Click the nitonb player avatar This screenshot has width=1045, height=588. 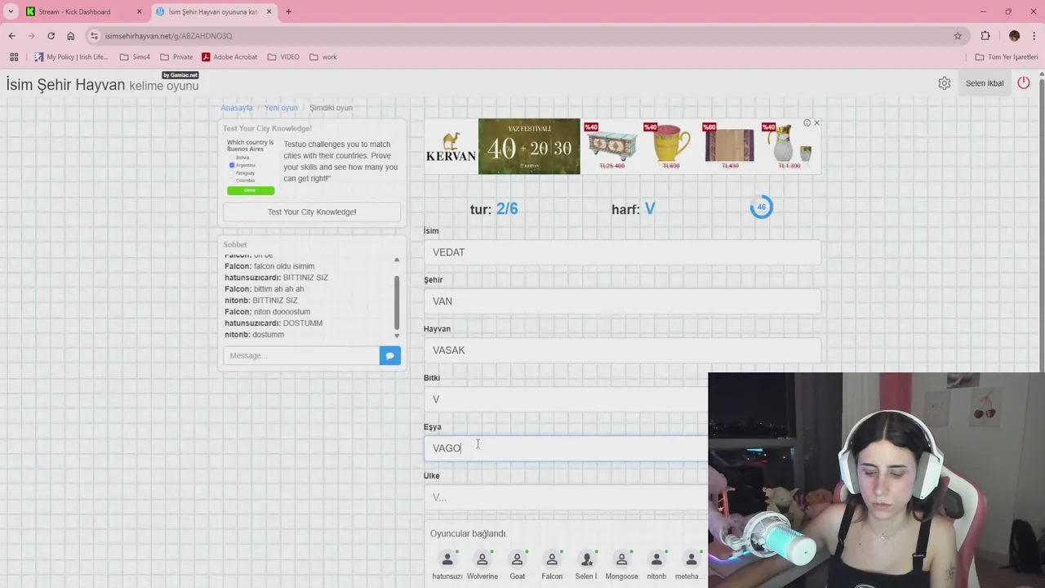[656, 559]
